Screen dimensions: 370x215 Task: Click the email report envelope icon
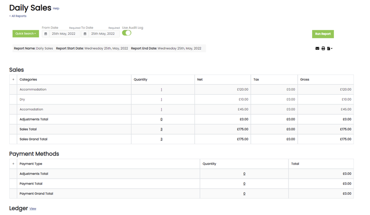[x=317, y=48]
